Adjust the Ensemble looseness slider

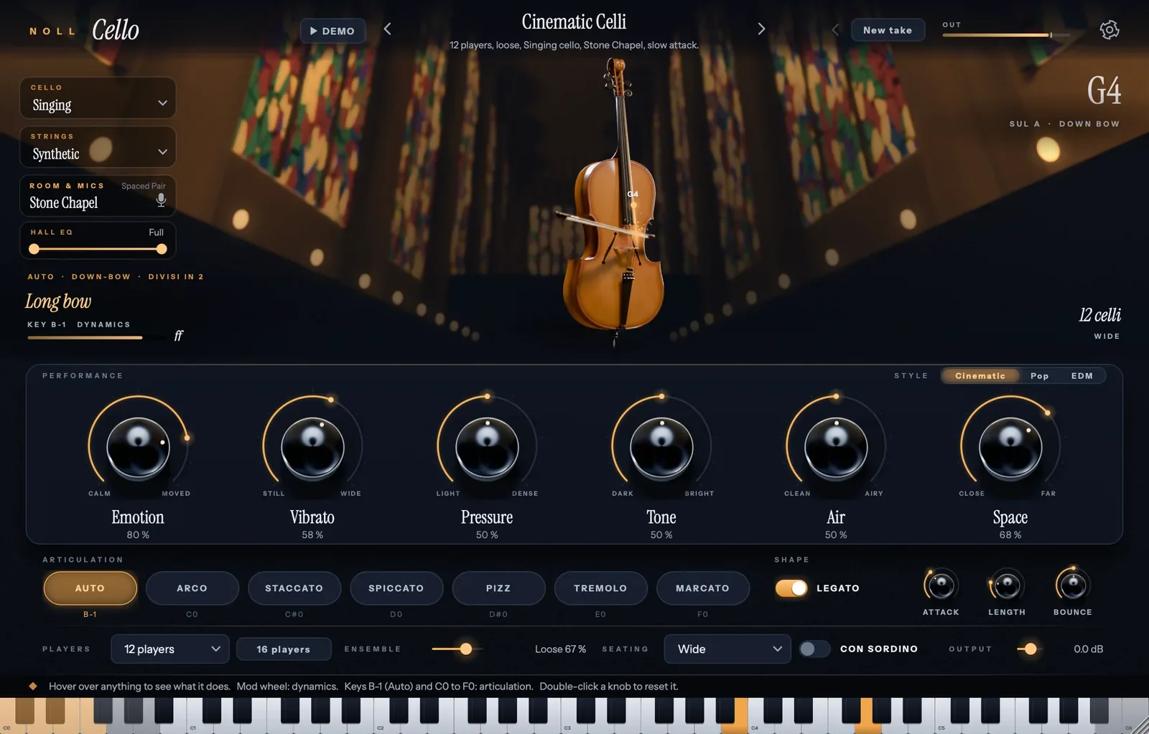click(x=457, y=649)
